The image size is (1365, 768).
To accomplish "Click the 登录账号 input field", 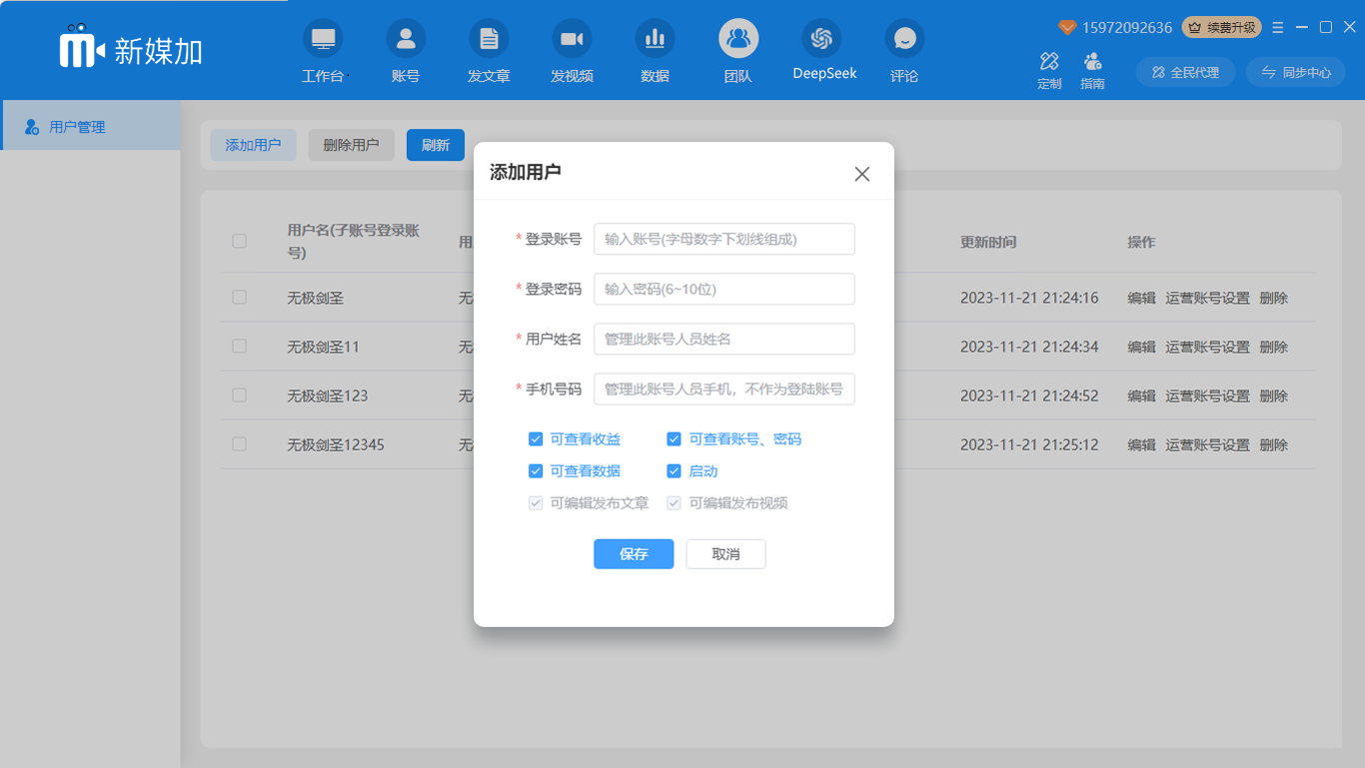I will click(723, 239).
